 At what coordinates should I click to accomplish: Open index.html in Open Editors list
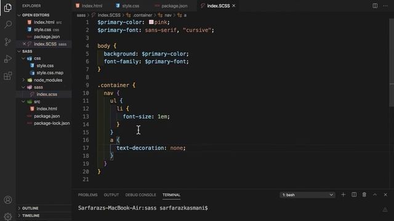coord(44,22)
